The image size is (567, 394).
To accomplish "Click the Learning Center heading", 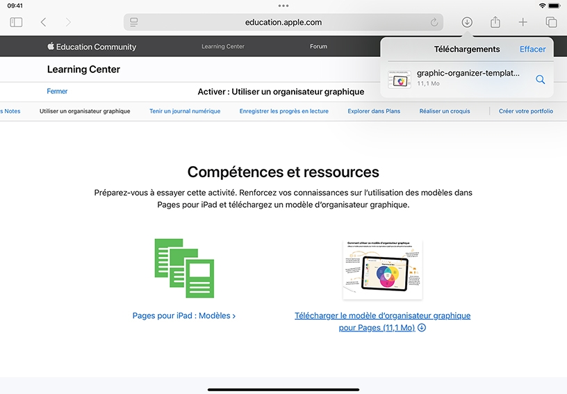I will click(x=83, y=69).
